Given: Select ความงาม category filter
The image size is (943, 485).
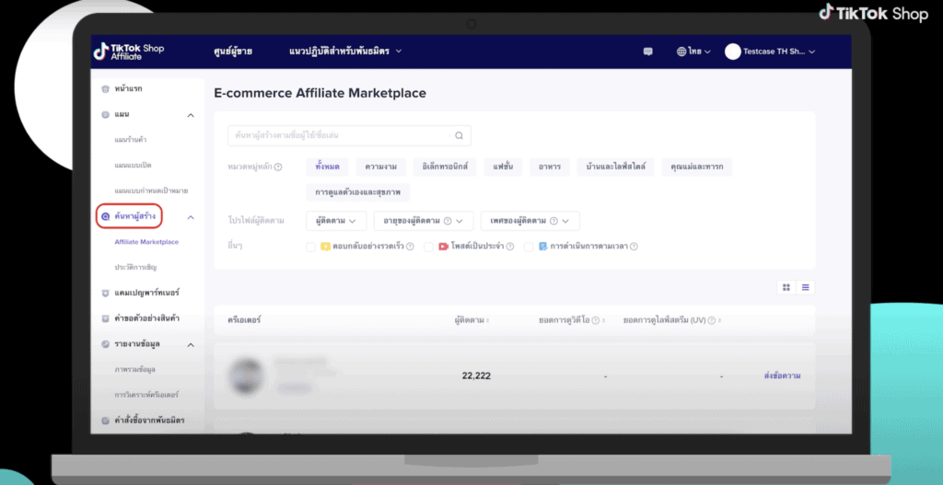Looking at the screenshot, I should (x=380, y=167).
